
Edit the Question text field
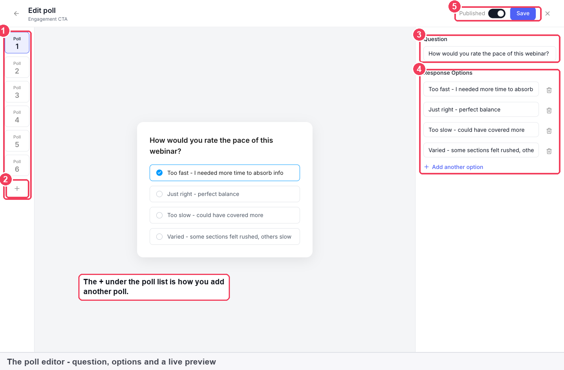click(x=490, y=54)
